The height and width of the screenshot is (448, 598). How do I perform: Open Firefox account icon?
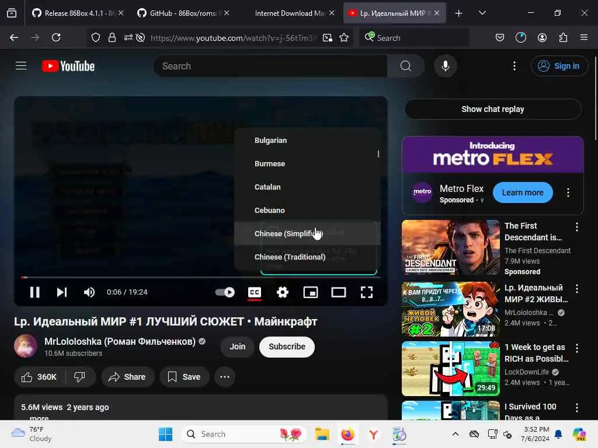[542, 37]
